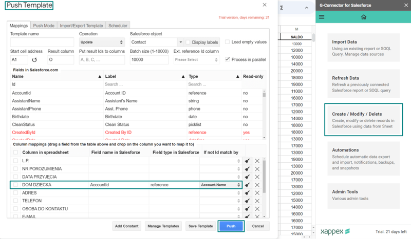Screen dimensions: 411x239
Task: Open Create / Modify / Delete card
Action: point(364,120)
